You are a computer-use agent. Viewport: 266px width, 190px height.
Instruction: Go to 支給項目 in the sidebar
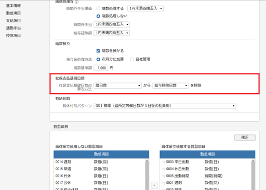pyautogui.click(x=14, y=21)
